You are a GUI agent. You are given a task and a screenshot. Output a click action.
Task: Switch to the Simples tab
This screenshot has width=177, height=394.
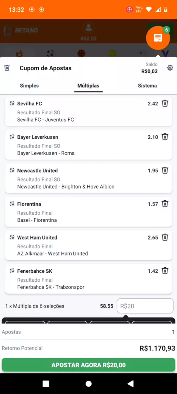tap(29, 86)
